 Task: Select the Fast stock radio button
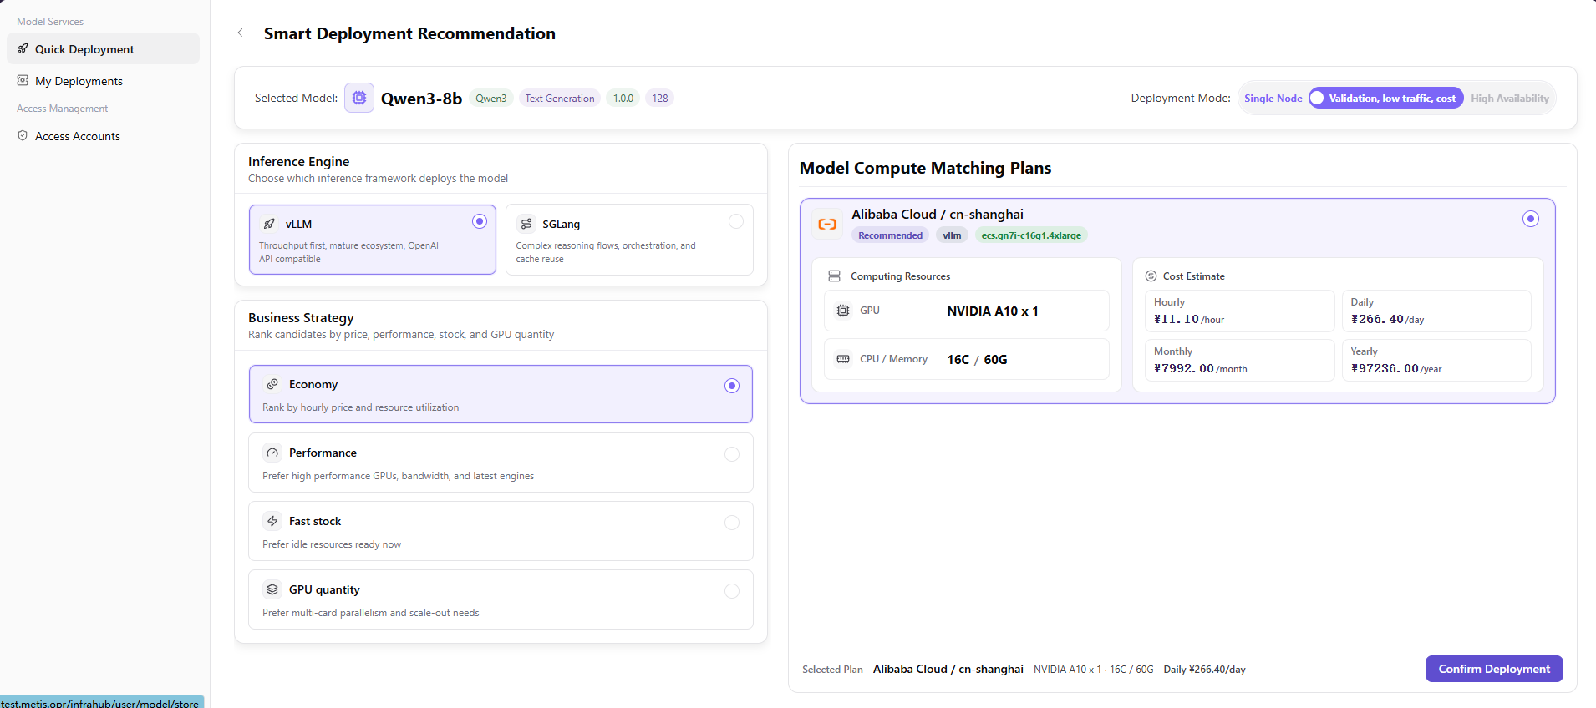[x=732, y=523]
